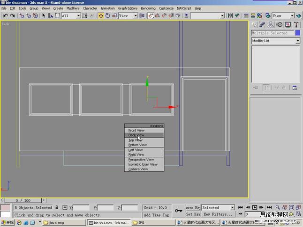
Task: Choose the Select Object arrow tool
Action: [x=44, y=15]
